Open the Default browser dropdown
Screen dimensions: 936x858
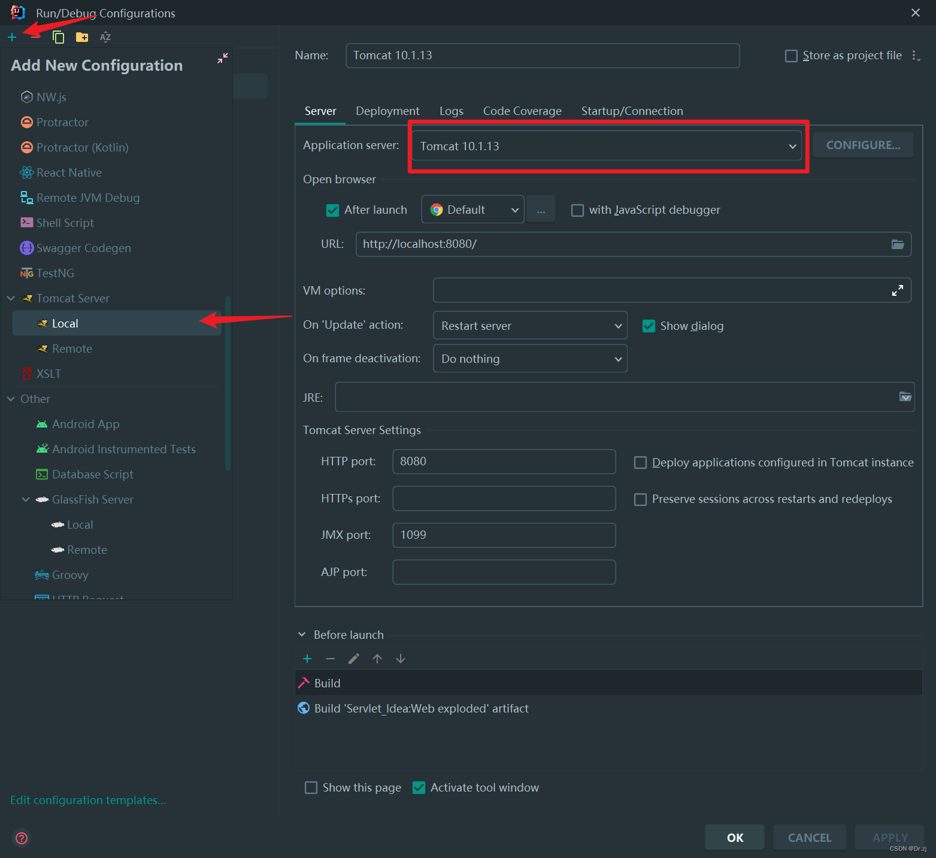(x=472, y=210)
